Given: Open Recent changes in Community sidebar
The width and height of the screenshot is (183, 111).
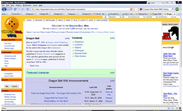Looking at the screenshot, I should [x=10, y=58].
